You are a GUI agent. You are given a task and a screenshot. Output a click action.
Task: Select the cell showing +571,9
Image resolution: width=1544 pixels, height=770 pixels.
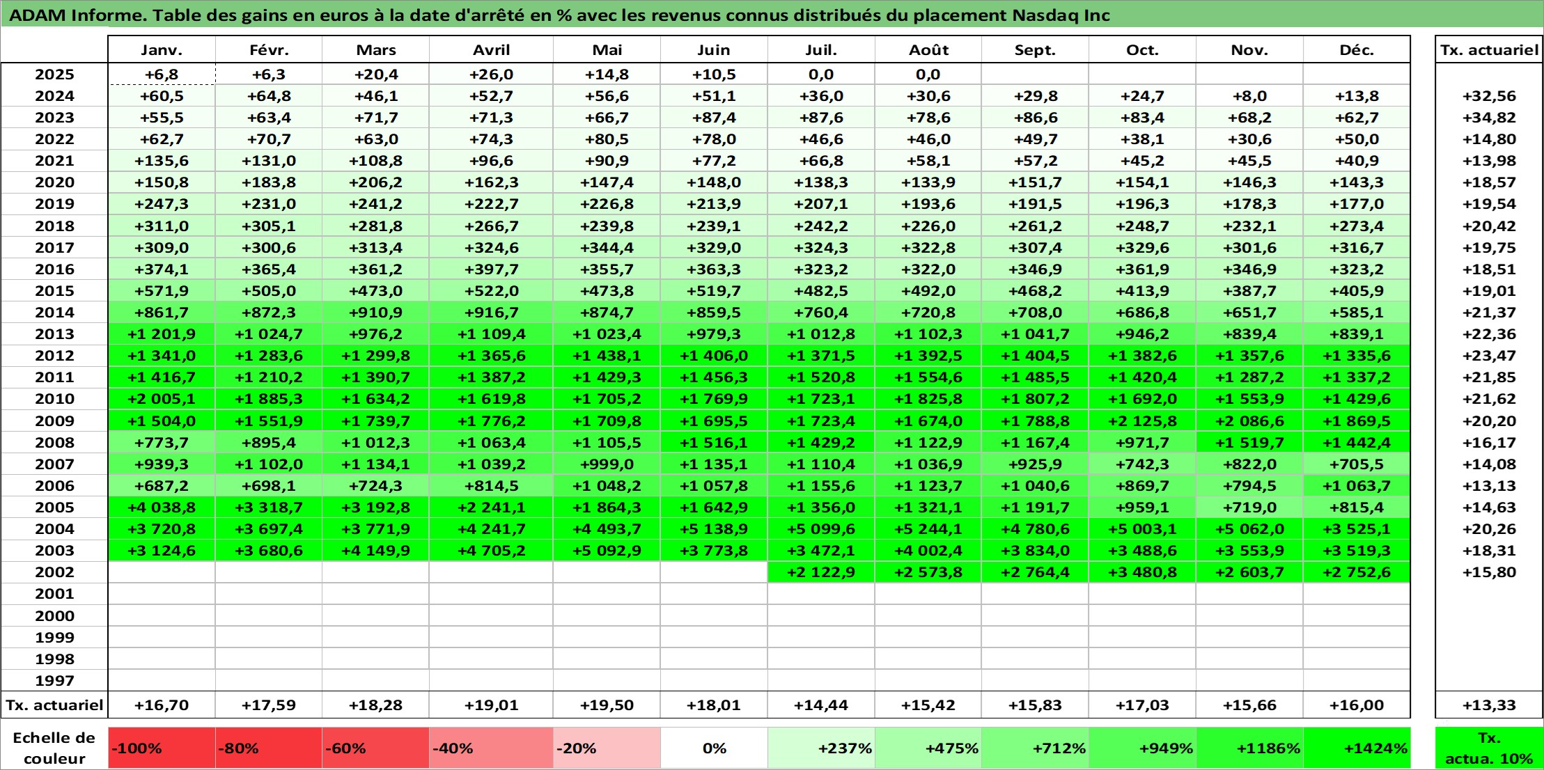click(162, 291)
